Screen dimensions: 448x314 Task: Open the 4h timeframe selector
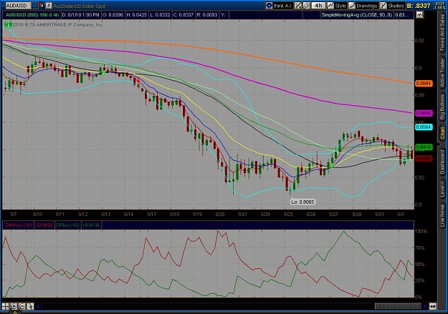point(318,6)
